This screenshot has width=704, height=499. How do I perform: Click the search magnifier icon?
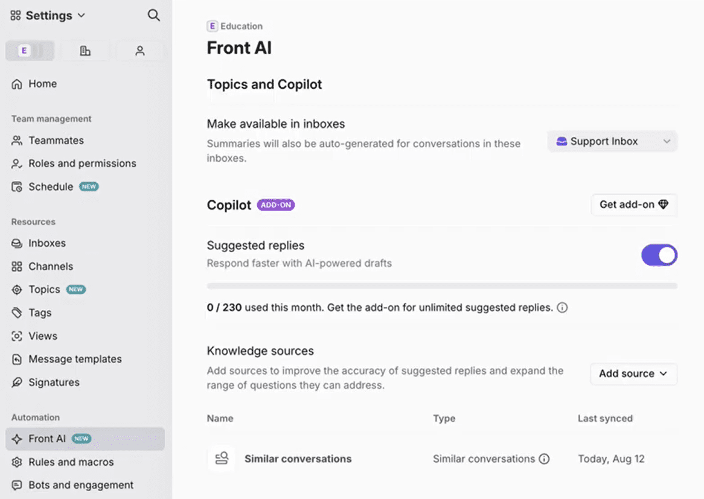point(154,16)
